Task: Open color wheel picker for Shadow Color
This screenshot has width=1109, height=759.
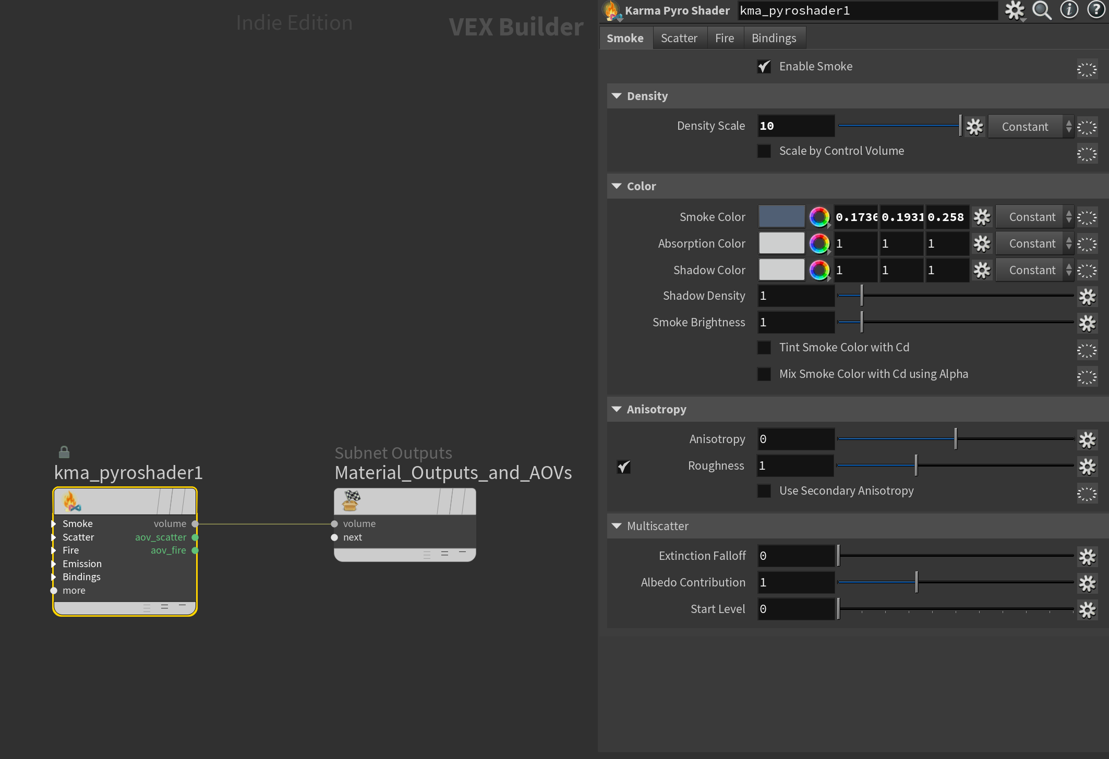Action: click(x=819, y=271)
